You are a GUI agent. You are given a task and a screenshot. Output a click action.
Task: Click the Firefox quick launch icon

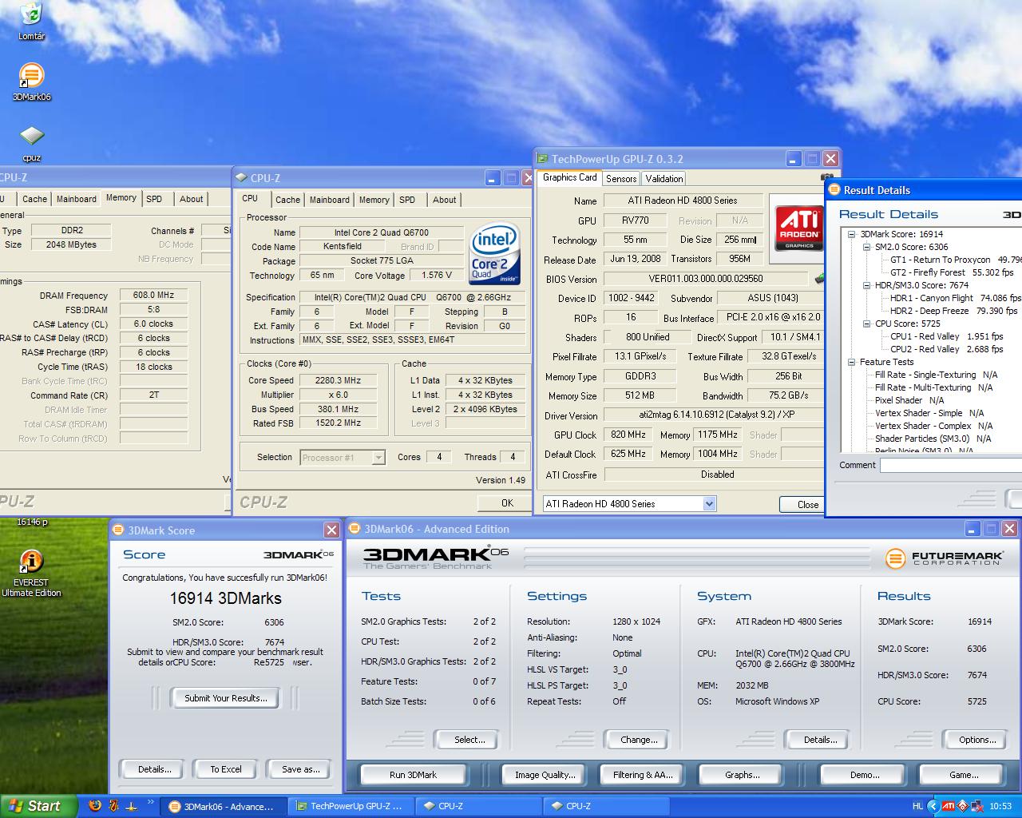95,806
